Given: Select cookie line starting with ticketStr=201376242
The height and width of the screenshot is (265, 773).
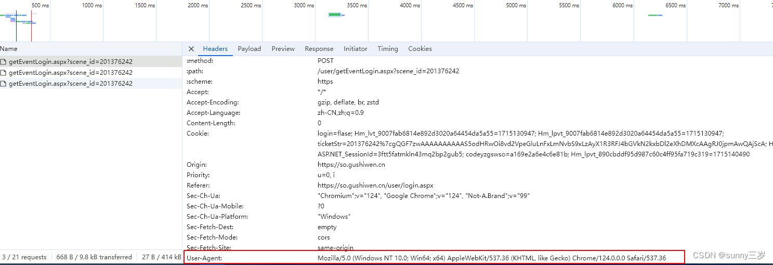Looking at the screenshot, I should 545,144.
